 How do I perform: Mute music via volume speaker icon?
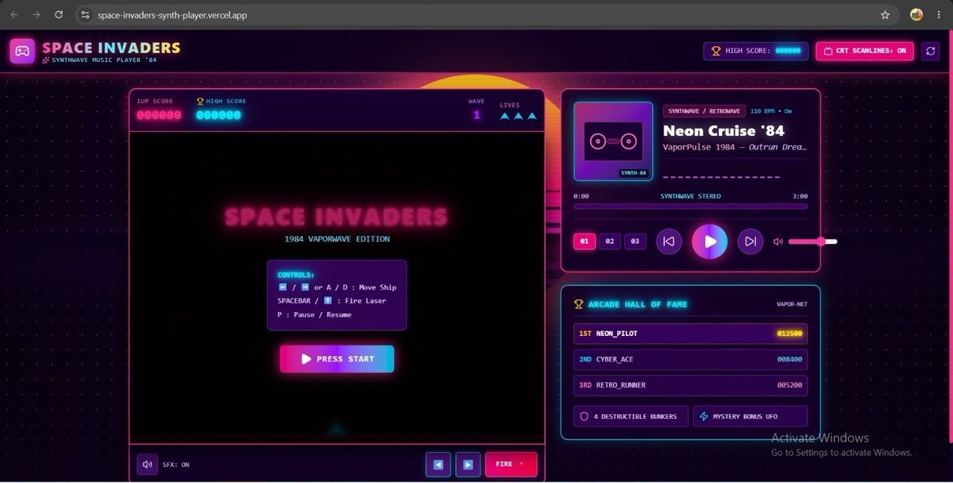(x=778, y=241)
